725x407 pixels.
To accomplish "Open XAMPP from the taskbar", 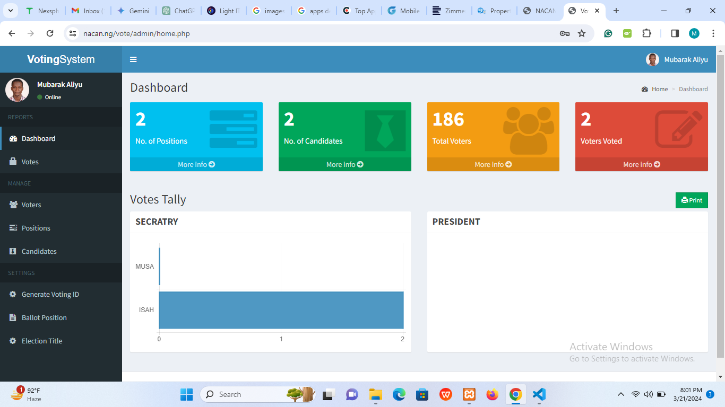I will (x=469, y=394).
